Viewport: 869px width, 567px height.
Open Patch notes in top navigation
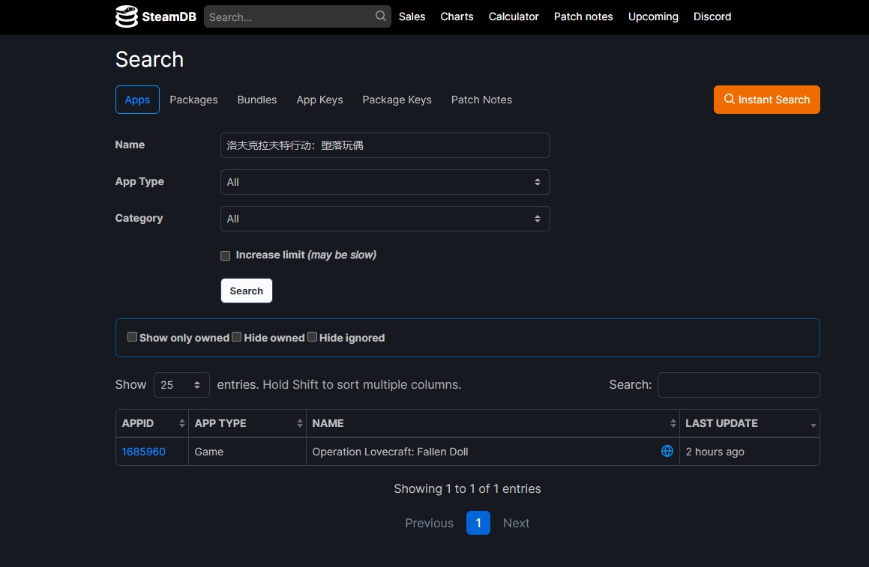click(583, 16)
